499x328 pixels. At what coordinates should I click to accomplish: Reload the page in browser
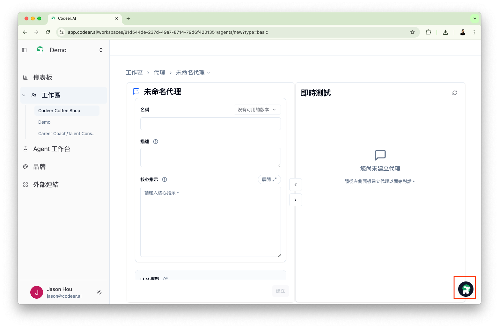pyautogui.click(x=48, y=32)
